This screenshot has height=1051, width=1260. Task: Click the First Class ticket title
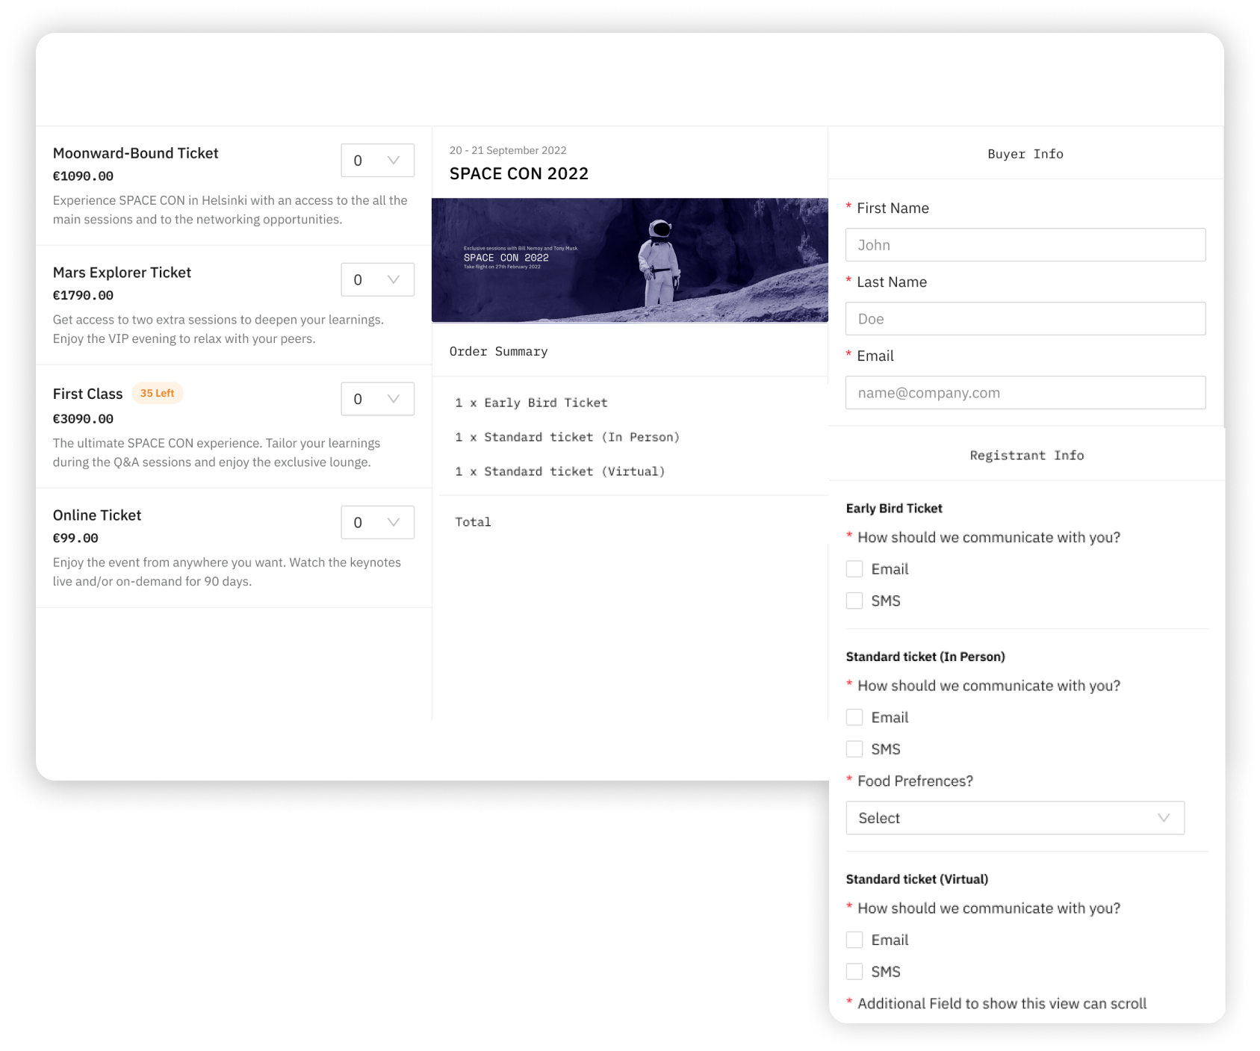point(87,394)
